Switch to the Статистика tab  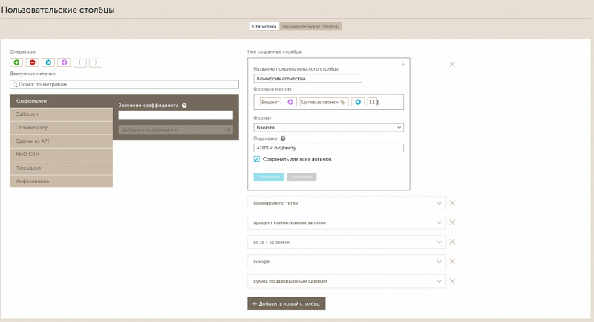tap(264, 26)
